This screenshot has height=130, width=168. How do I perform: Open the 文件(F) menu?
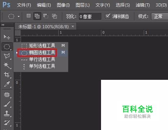coord(24,5)
